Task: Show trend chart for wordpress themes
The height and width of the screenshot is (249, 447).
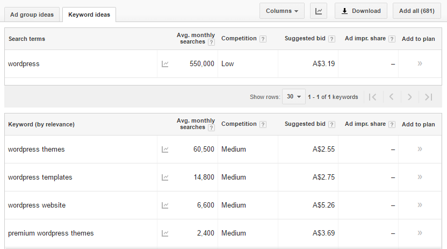Action: point(165,150)
